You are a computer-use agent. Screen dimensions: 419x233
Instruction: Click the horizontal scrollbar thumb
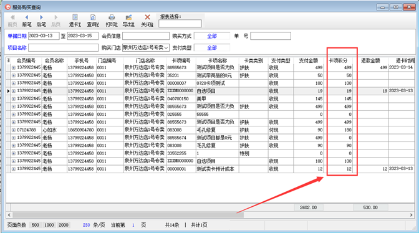(128, 215)
